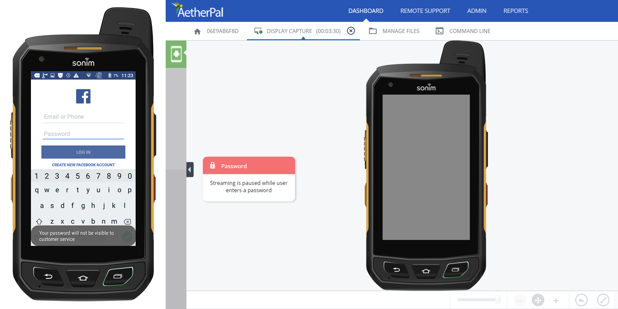The height and width of the screenshot is (309, 618).
Task: Tap the g key on keyboard
Action: coord(83,206)
